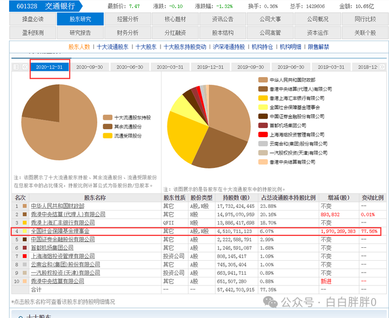This screenshot has width=389, height=318.
Task: Open the 公司高管 tab
Action: pos(270,33)
